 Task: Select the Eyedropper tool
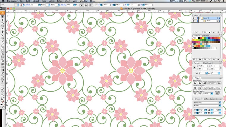point(2,73)
